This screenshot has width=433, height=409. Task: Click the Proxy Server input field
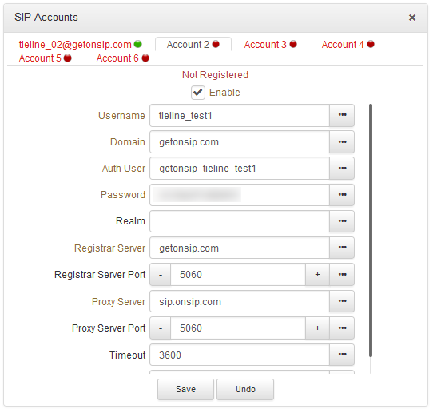point(240,301)
